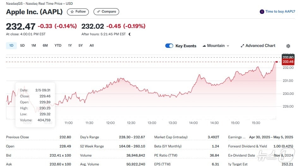The width and height of the screenshot is (298, 166).
Task: Click the compare arrows icon
Action: 99,12
